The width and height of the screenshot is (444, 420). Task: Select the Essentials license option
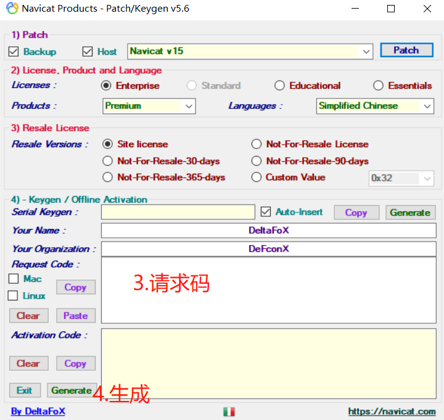378,86
